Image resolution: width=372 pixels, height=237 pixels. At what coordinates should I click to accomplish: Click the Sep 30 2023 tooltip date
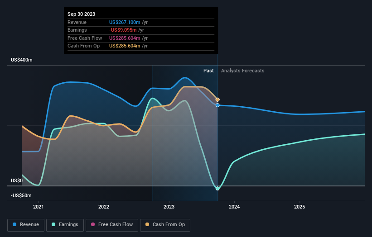(x=82, y=14)
